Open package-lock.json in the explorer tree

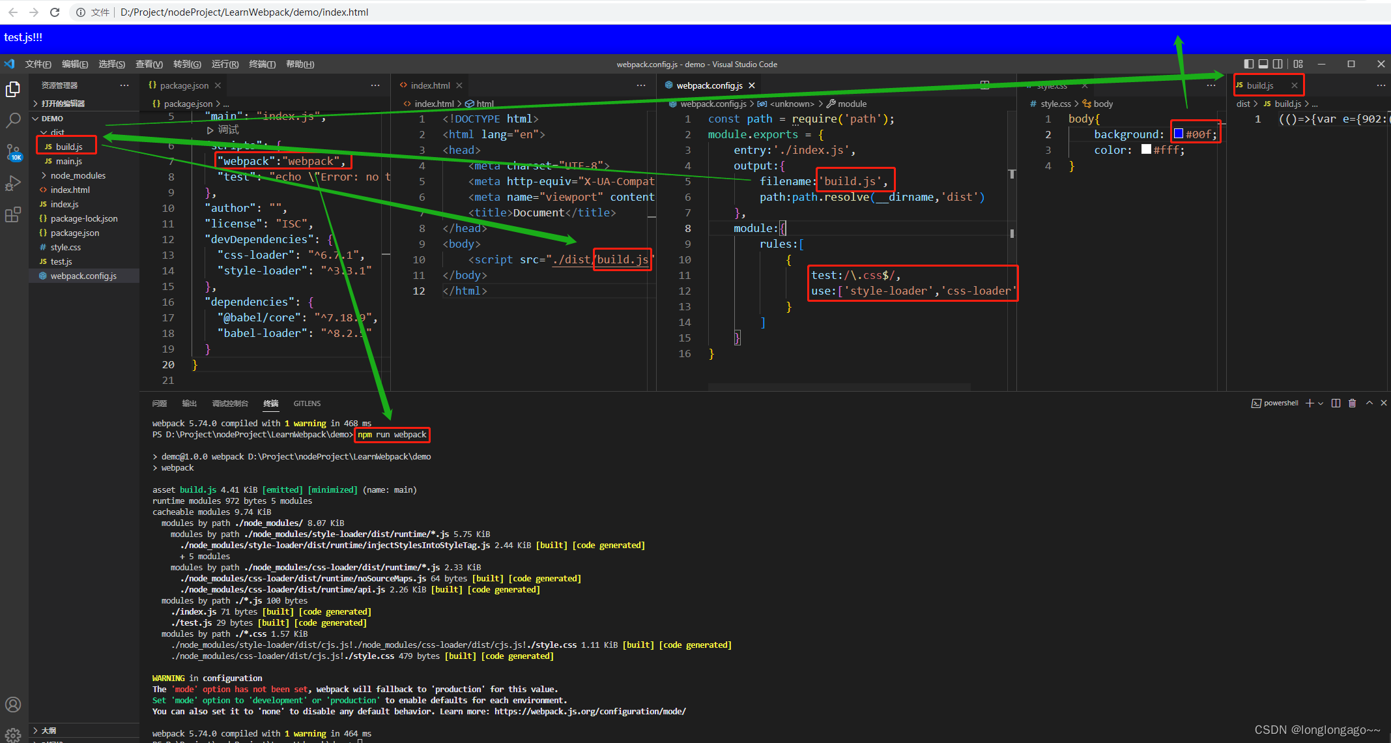(85, 218)
